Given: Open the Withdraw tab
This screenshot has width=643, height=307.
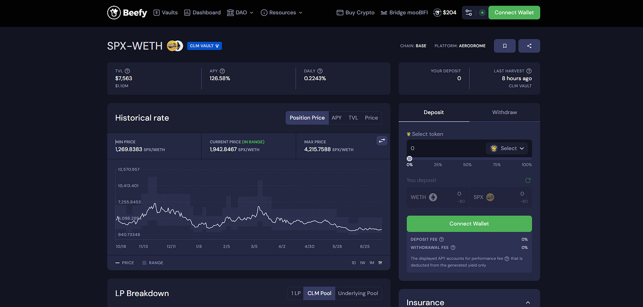Looking at the screenshot, I should 505,112.
